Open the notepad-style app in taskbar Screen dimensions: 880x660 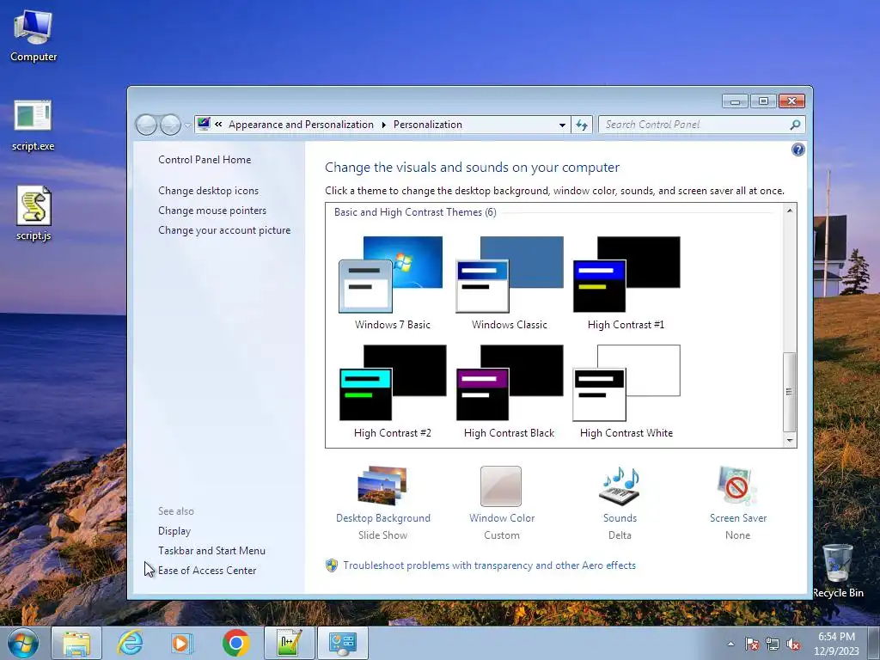point(289,643)
